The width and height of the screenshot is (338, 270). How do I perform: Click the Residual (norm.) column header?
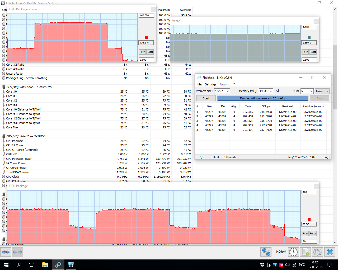(313, 106)
